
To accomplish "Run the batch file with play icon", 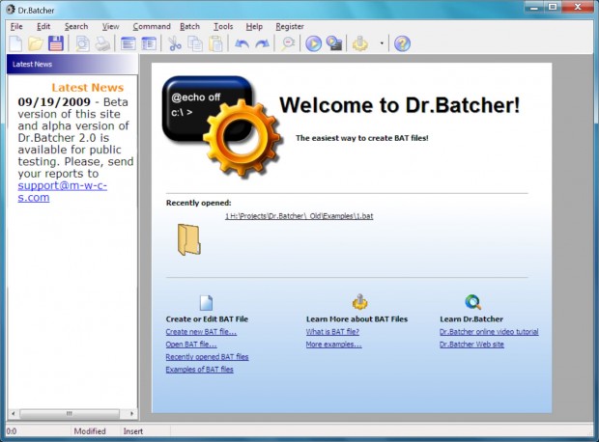I will tap(314, 43).
